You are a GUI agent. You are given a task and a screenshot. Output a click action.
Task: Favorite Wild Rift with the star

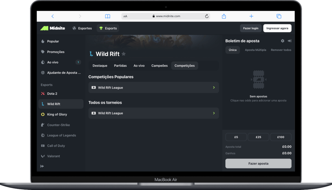(x=124, y=54)
